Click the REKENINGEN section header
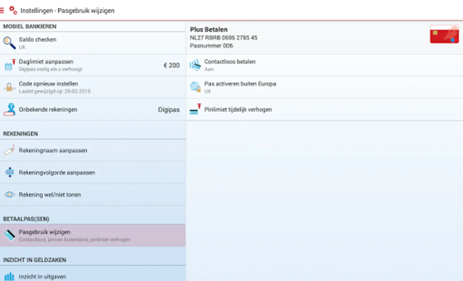This screenshot has width=463, height=281. (x=21, y=134)
